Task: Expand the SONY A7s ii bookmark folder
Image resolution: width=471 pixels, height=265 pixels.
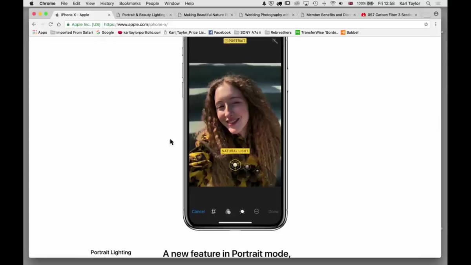Action: 248,33
